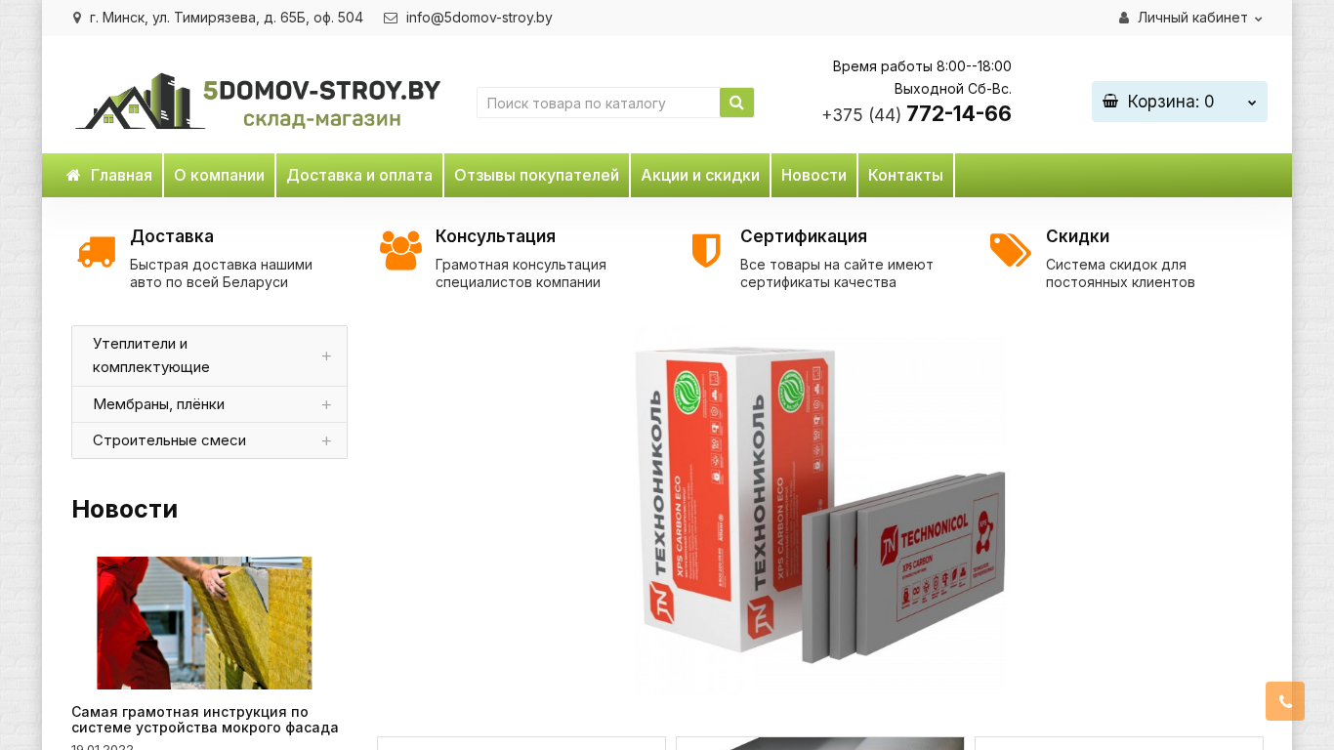
Task: Click the search magnifier button
Action: [736, 103]
